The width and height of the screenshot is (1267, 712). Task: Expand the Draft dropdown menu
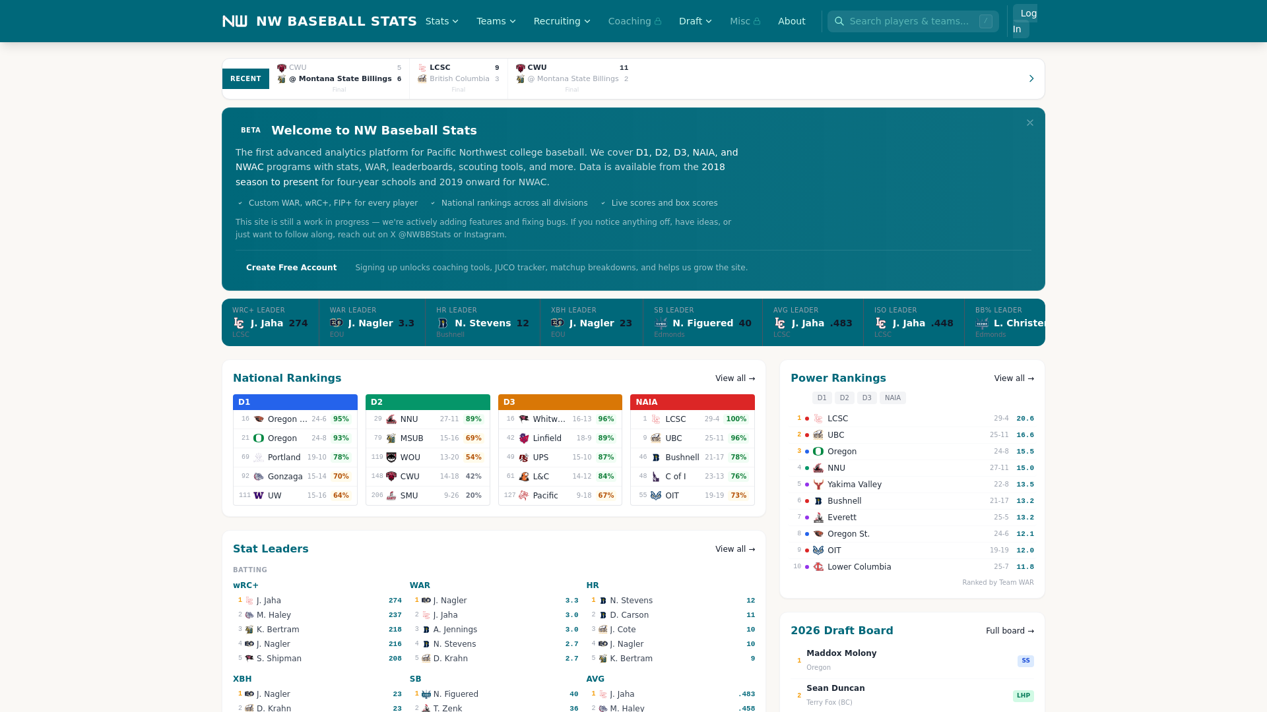[x=696, y=21]
